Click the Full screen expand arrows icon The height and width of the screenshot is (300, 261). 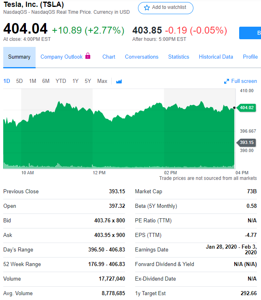227,81
